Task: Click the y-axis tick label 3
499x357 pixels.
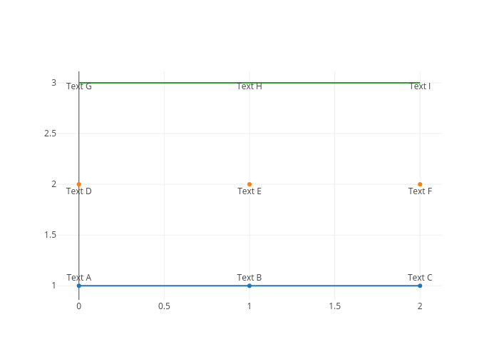Action: pos(53,83)
